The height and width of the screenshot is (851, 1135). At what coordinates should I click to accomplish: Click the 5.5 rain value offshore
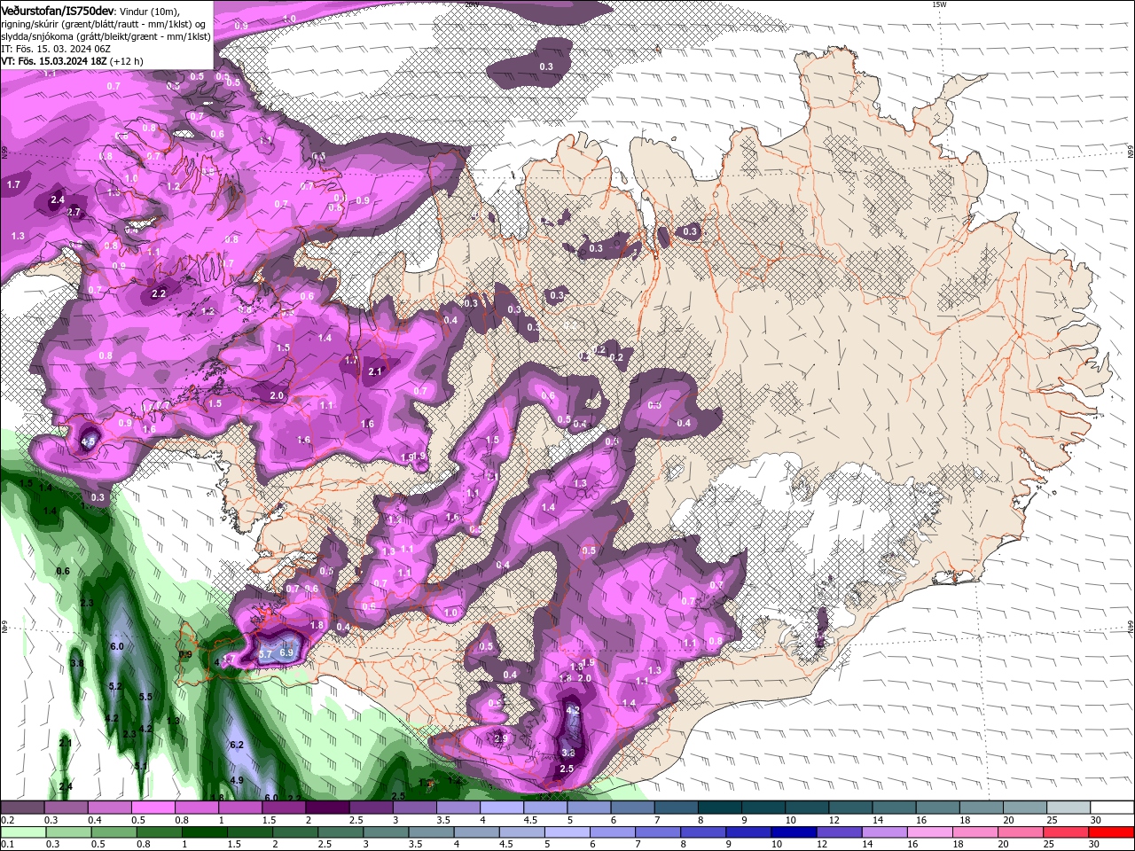[x=146, y=697]
